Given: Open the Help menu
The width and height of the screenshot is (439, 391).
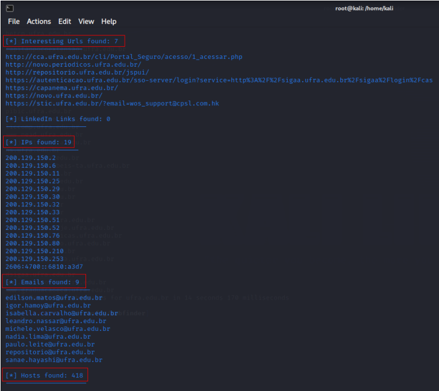Looking at the screenshot, I should 109,22.
